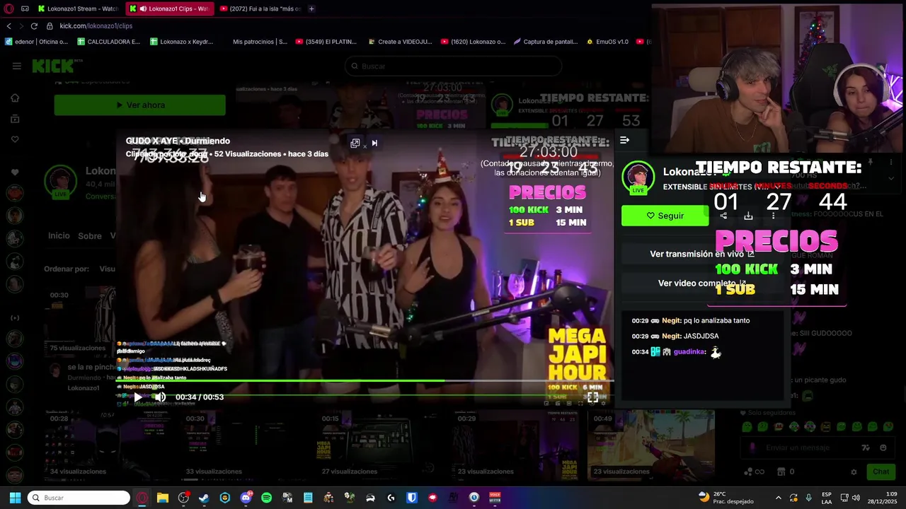The height and width of the screenshot is (509, 906).
Task: Open Kick sidebar following heart icon
Action: [15, 139]
